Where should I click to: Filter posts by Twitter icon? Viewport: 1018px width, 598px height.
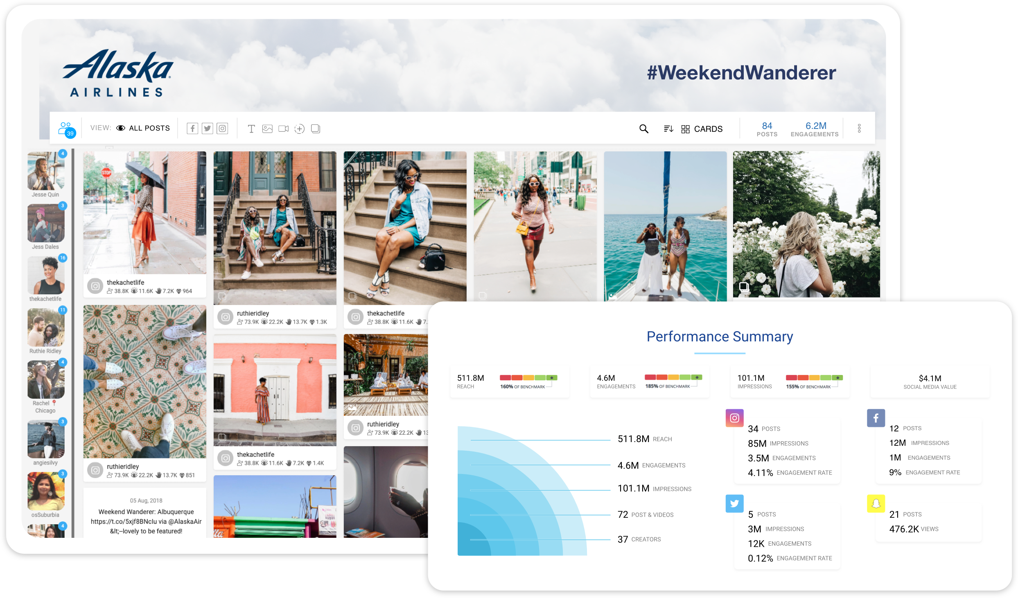click(208, 129)
